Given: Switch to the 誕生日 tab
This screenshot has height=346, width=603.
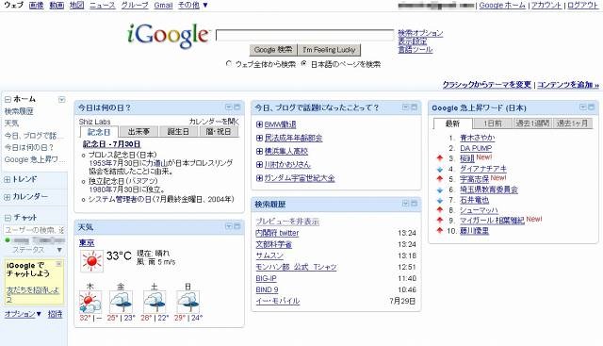Looking at the screenshot, I should tap(178, 132).
